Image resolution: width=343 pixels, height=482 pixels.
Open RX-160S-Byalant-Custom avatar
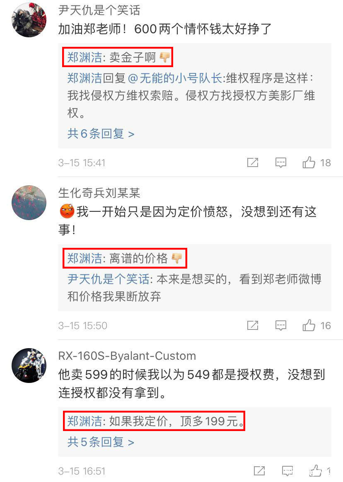coord(29,365)
